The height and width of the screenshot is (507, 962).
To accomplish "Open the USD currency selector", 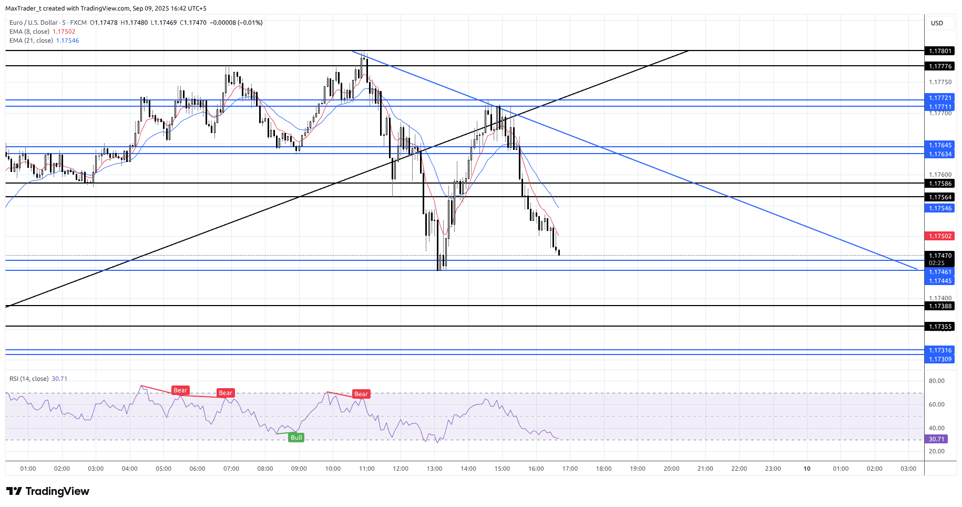I will coord(937,23).
